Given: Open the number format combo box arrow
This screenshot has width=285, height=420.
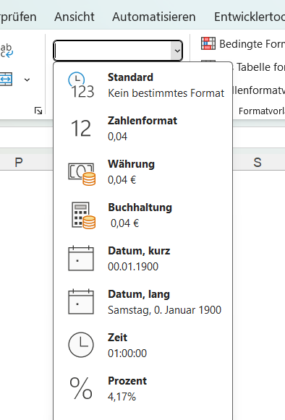Looking at the screenshot, I should [176, 51].
